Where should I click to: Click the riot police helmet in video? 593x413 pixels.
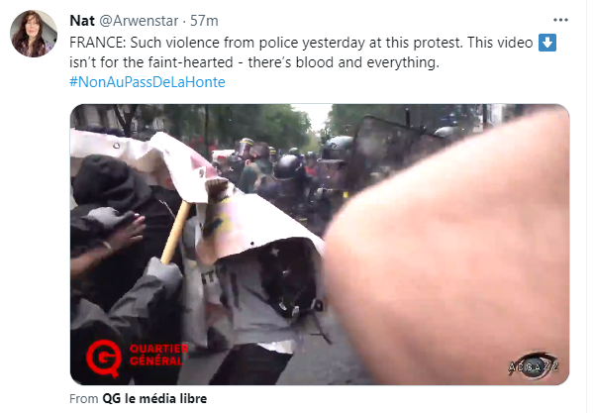[x=288, y=166]
